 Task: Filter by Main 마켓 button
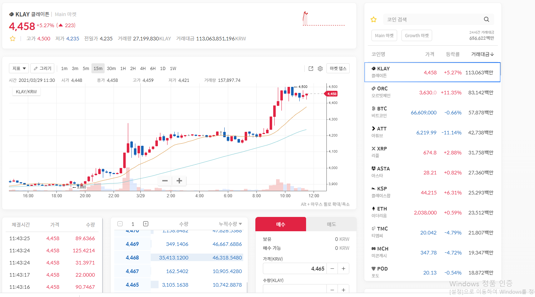pos(384,35)
